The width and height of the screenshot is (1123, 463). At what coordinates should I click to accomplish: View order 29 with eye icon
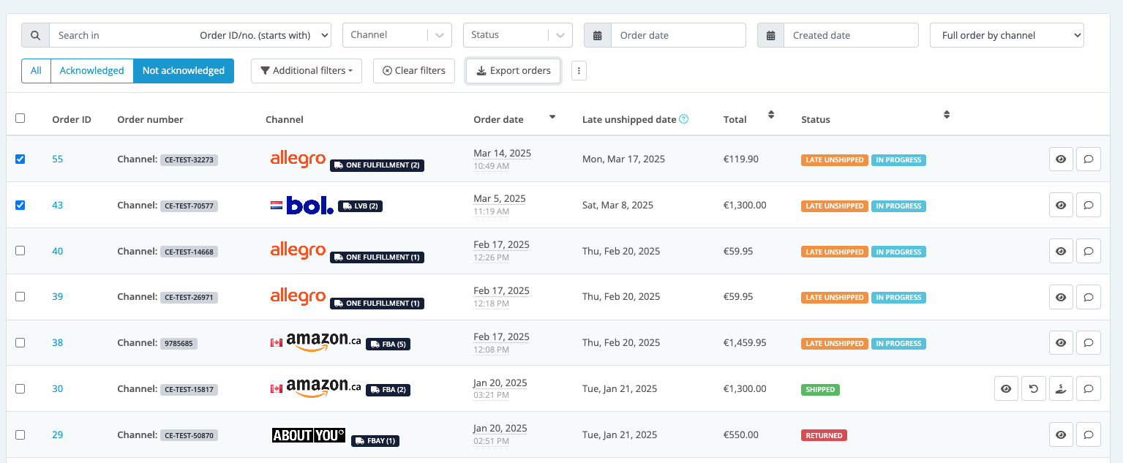click(x=1061, y=435)
